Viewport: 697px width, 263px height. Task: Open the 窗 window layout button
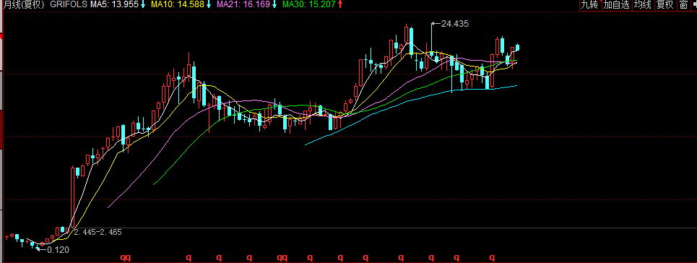tap(683, 5)
